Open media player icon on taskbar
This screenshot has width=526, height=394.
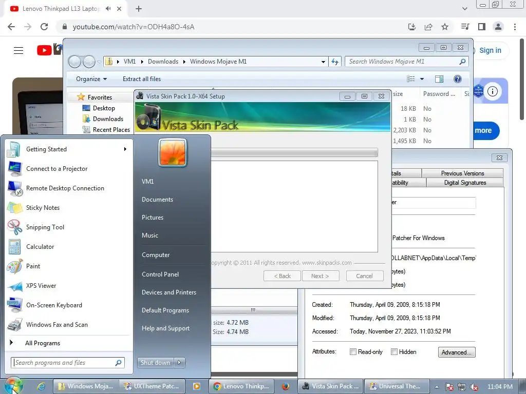coord(197,386)
